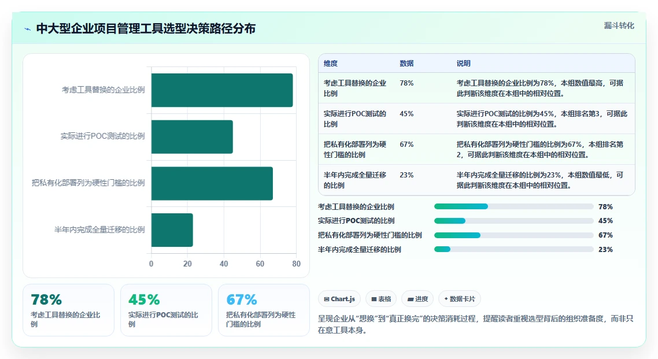The width and height of the screenshot is (658, 359).
Task: Click the chart title 中大型企业项目管理工具选型决策路径分布
Action: (146, 28)
